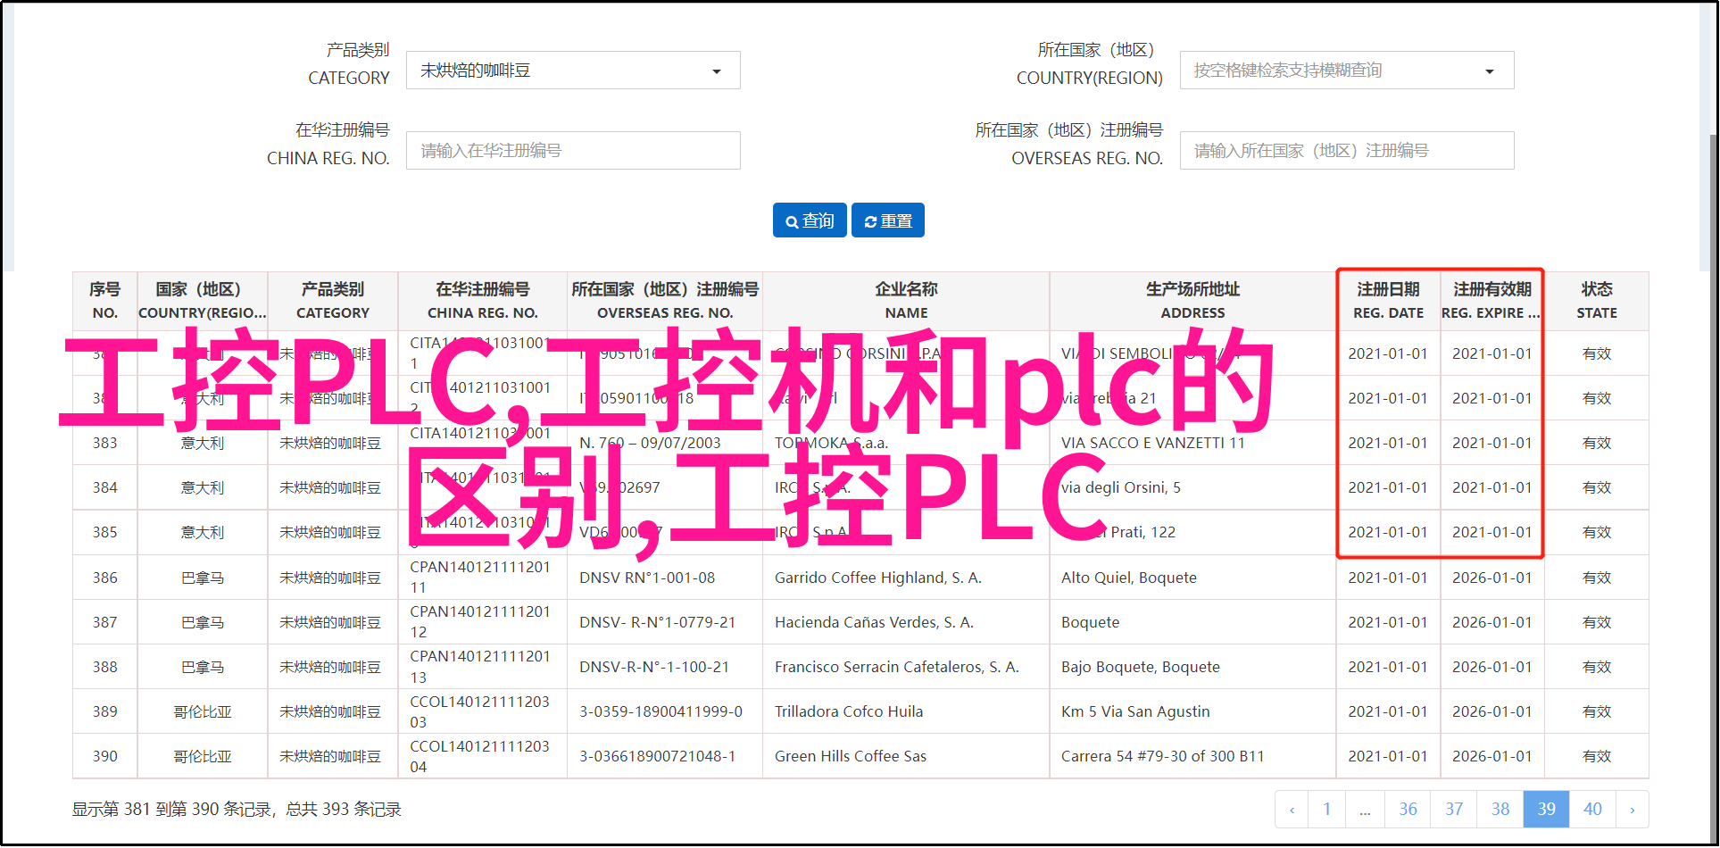Jump to page 1 in pagination
The height and width of the screenshot is (848, 1720).
pos(1326,810)
